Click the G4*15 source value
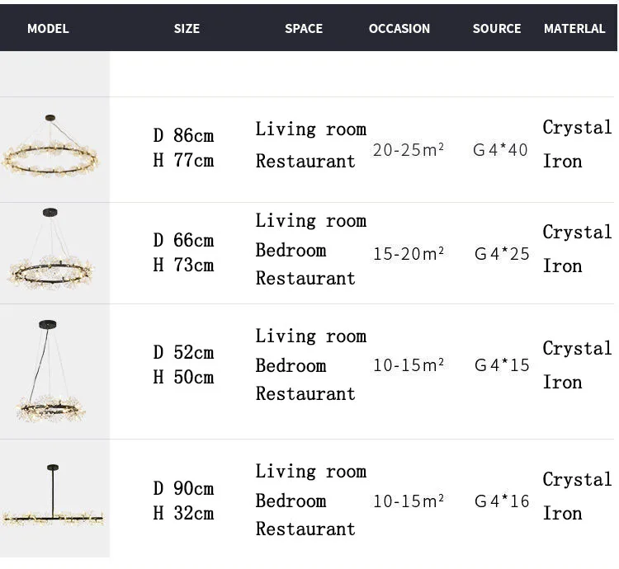Image resolution: width=619 pixels, height=569 pixels. tap(502, 364)
